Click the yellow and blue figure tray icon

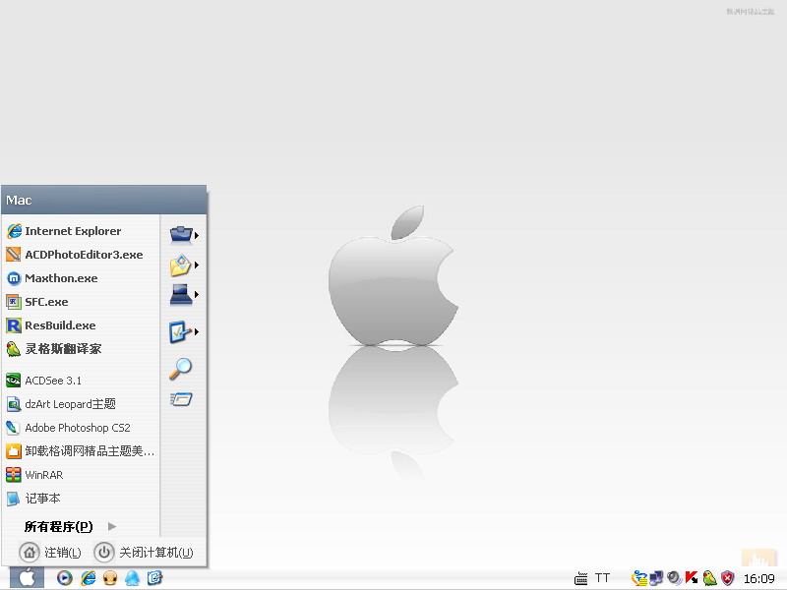pos(639,578)
